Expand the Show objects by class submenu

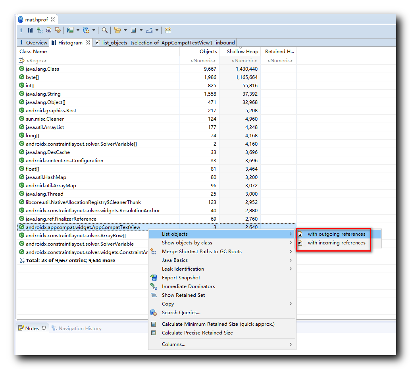222,243
